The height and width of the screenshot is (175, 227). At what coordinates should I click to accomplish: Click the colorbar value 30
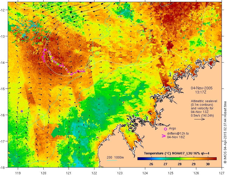pos(208,164)
